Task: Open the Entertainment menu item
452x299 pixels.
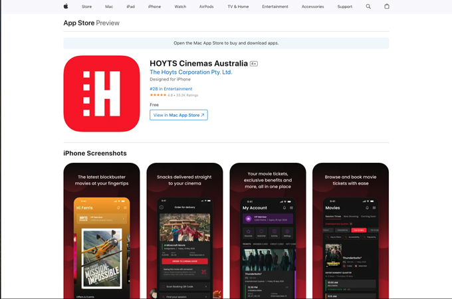Action: pyautogui.click(x=275, y=7)
